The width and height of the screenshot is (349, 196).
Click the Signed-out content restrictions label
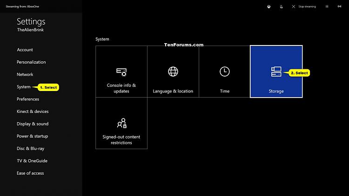point(121,140)
